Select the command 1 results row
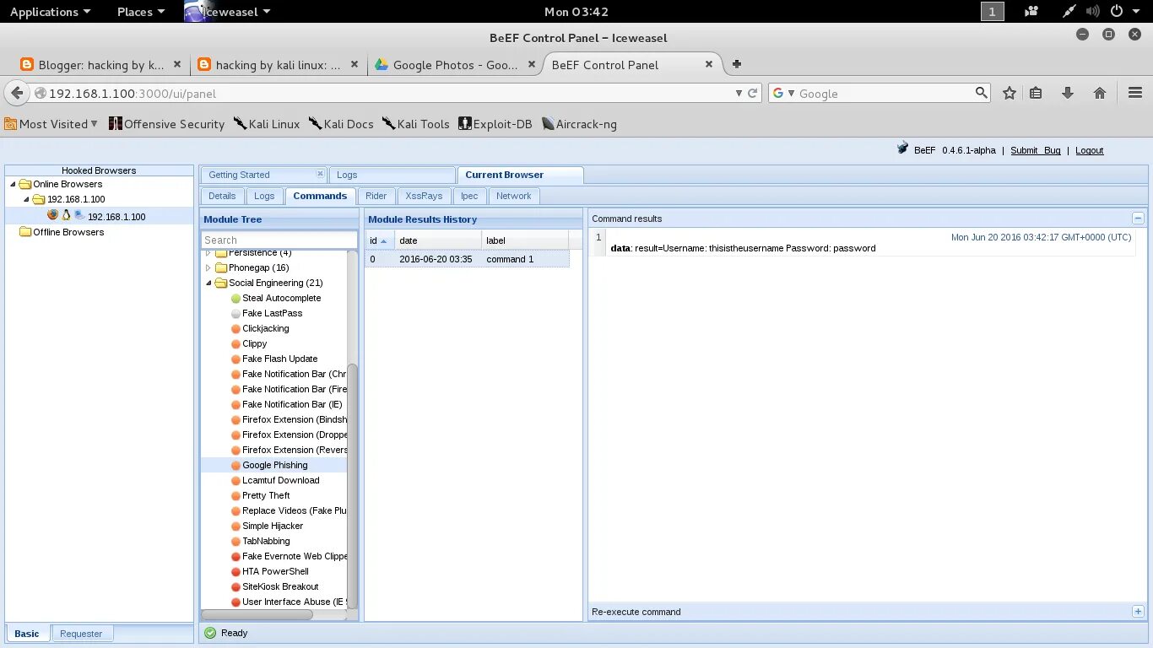This screenshot has width=1153, height=648. 468,260
